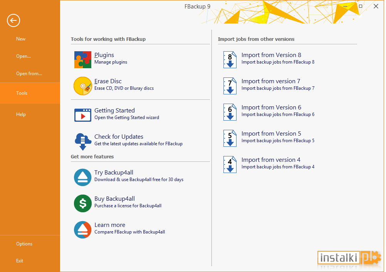Click the Getting Started video play icon
Image resolution: width=386 pixels, height=272 pixels.
coord(83,115)
